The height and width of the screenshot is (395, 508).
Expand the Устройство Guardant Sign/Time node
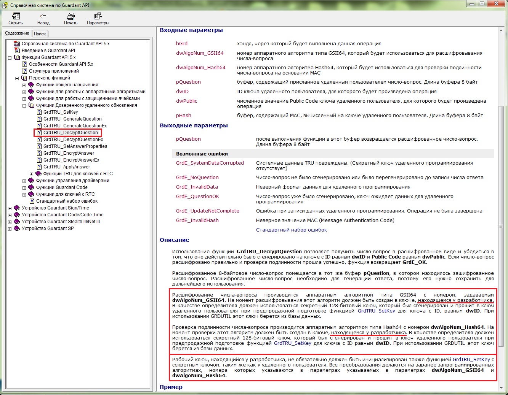pyautogui.click(x=10, y=208)
